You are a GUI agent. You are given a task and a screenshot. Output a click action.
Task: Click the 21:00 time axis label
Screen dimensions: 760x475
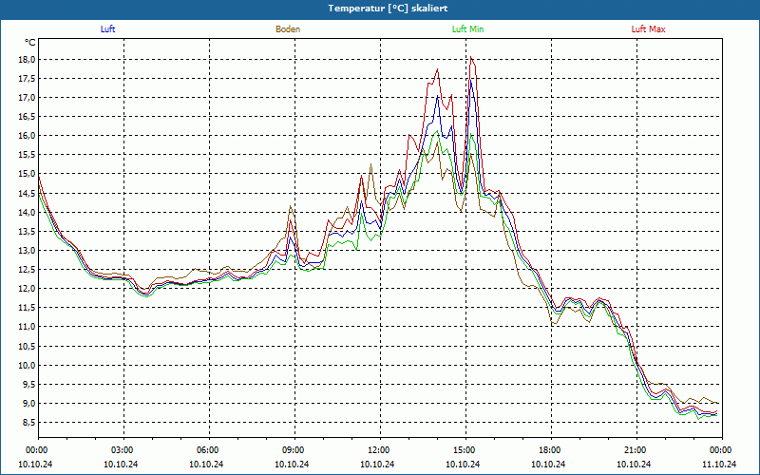tap(636, 450)
